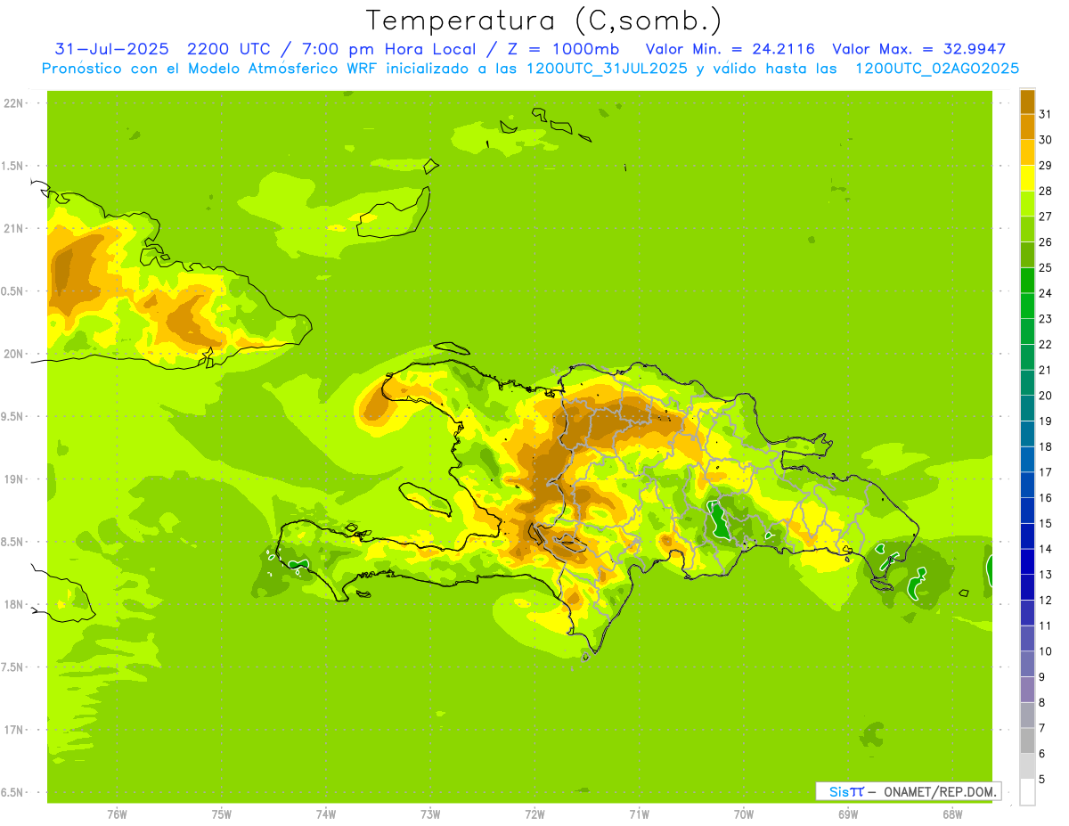
Task: Click the '19N' latitude label
Action: click(x=12, y=479)
